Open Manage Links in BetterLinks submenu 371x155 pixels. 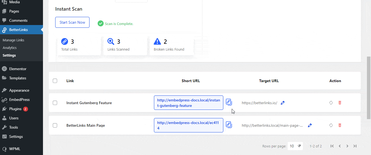tap(13, 40)
